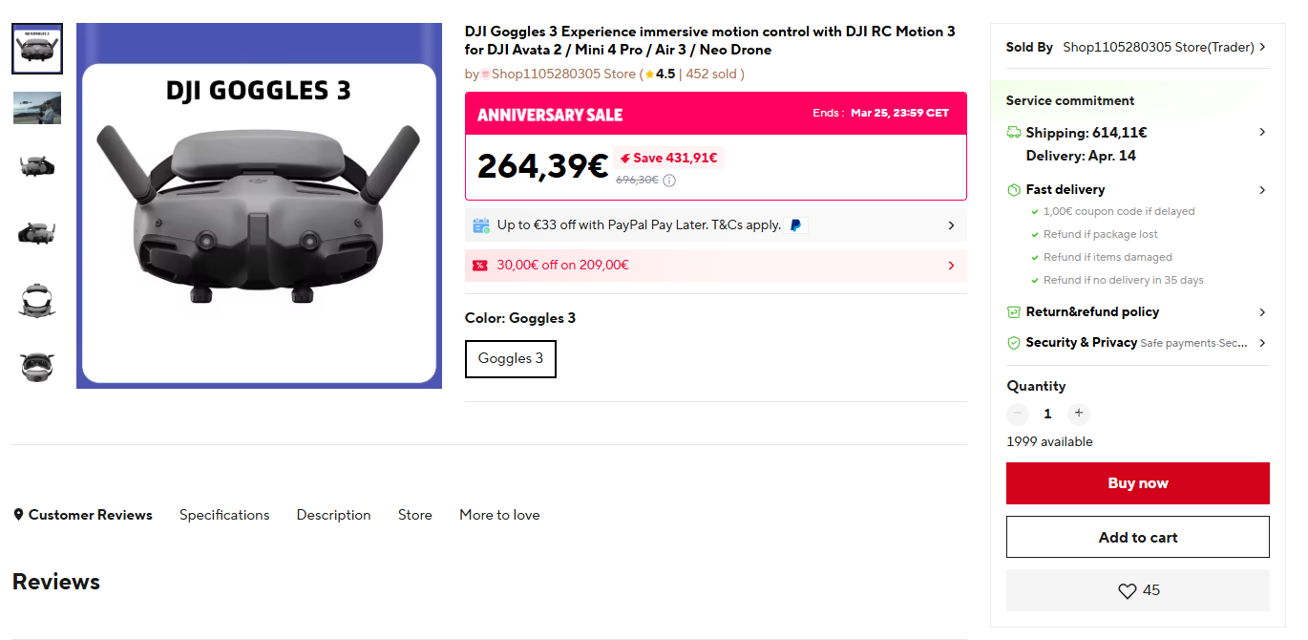The height and width of the screenshot is (640, 1308).
Task: Open the Shop1105280305 Store link under title
Action: [563, 74]
